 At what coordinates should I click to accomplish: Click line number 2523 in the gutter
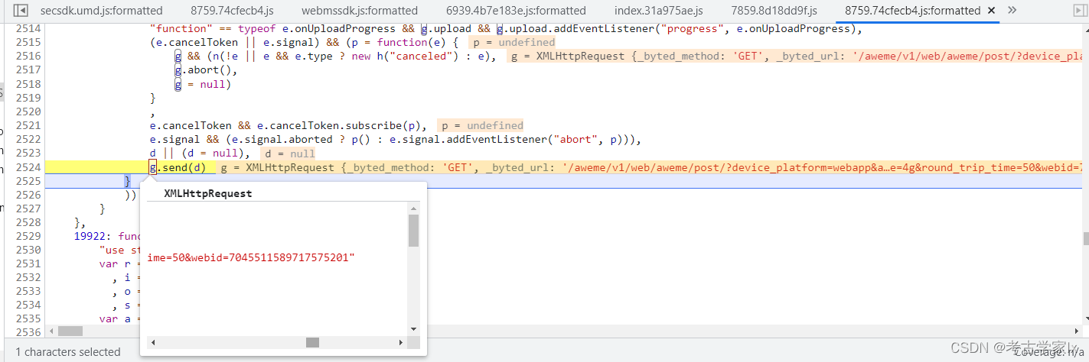pos(28,154)
